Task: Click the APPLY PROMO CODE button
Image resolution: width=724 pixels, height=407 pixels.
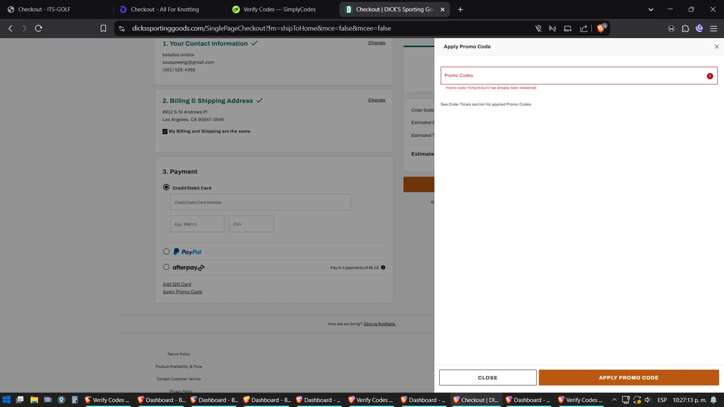Action: click(x=628, y=378)
